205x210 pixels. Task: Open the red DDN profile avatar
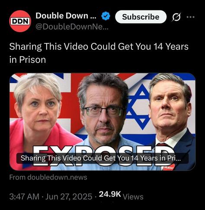(x=20, y=21)
